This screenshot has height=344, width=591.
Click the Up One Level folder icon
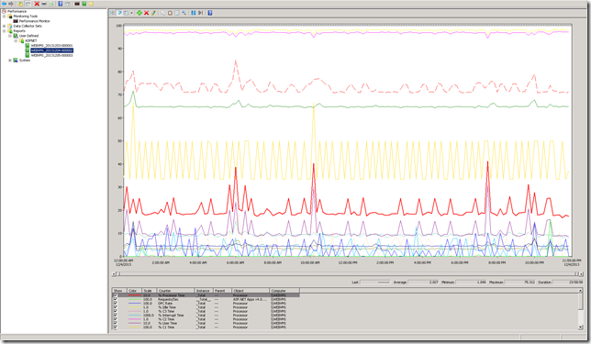tap(21, 4)
